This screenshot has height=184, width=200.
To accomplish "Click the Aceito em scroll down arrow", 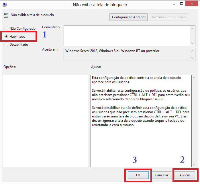I will click(192, 58).
